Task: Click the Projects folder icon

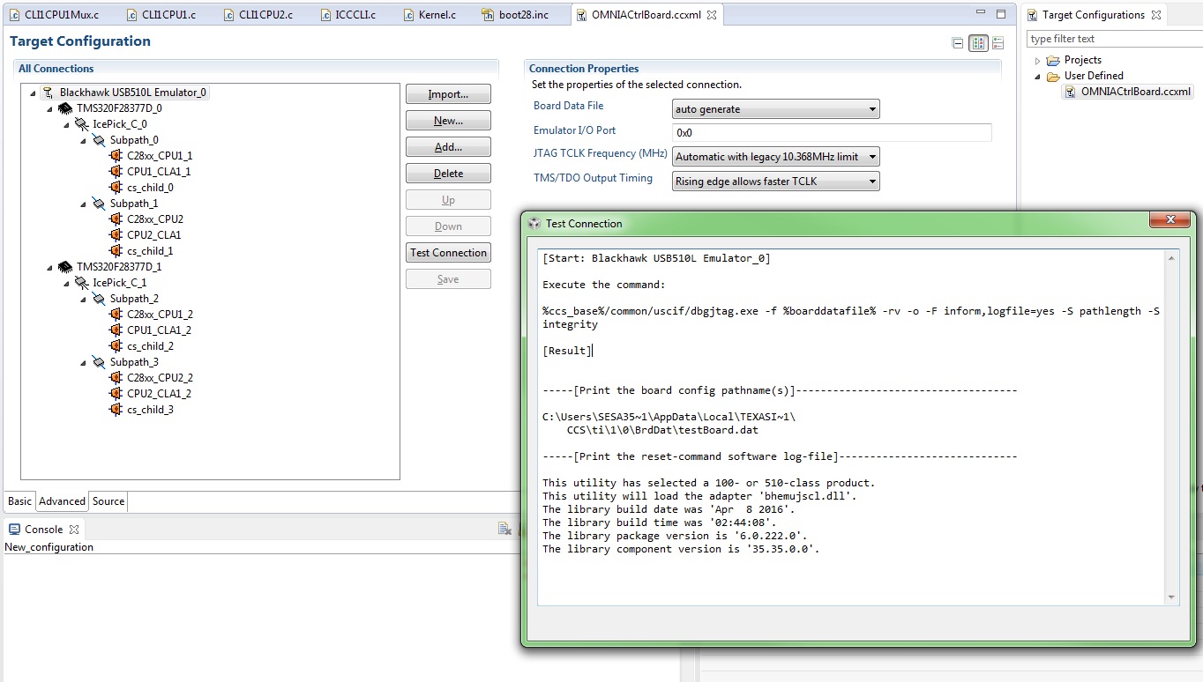Action: [1053, 61]
